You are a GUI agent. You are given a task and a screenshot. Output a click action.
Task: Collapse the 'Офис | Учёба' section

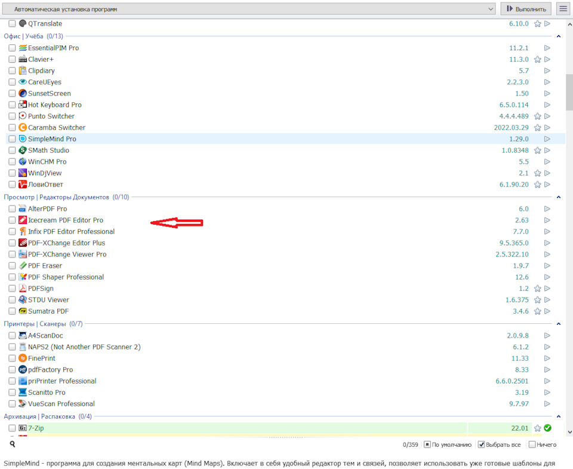[559, 36]
